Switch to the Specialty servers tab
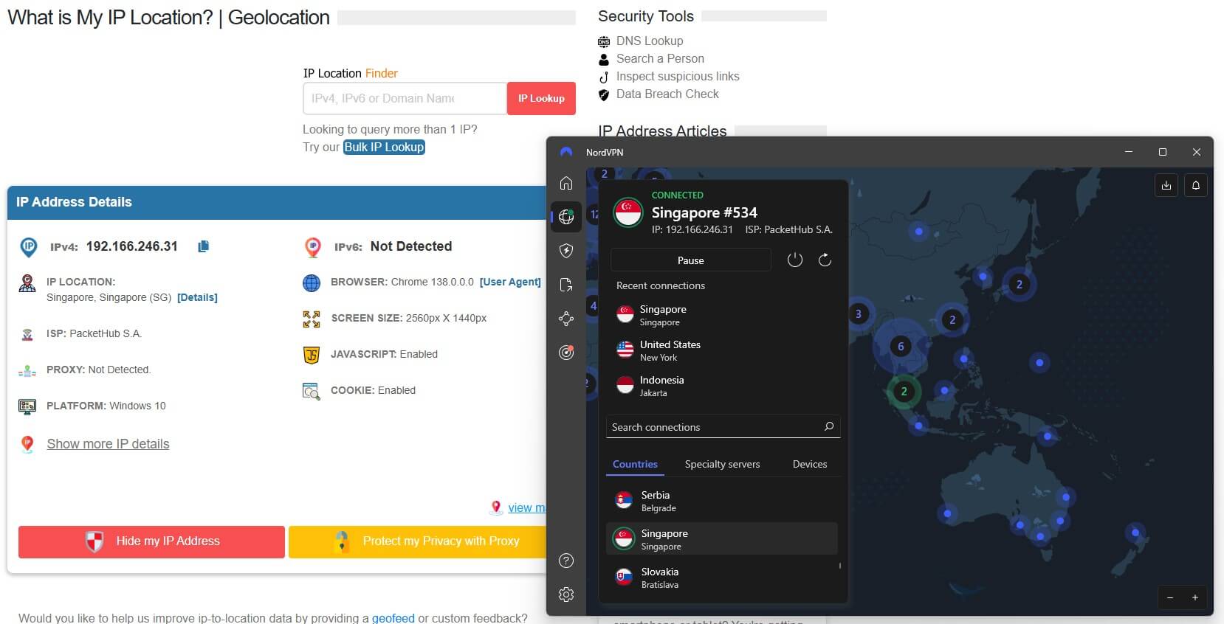The width and height of the screenshot is (1224, 624). click(x=722, y=464)
